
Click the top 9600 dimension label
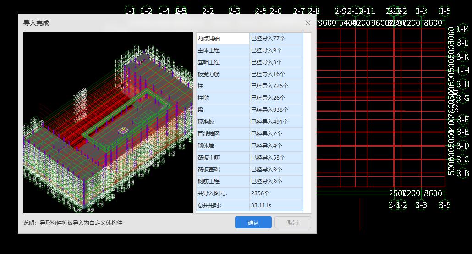point(327,23)
